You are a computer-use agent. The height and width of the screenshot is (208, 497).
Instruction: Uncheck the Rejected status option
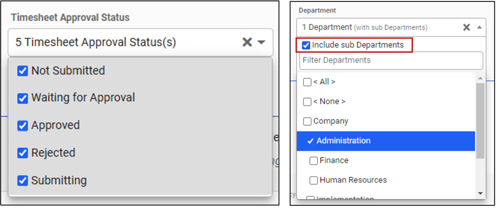[23, 153]
